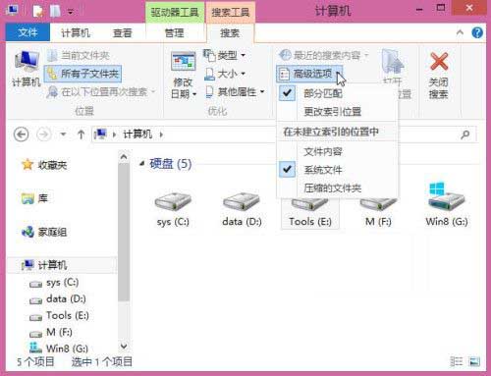Switch to large icons view in status bar

(474, 361)
